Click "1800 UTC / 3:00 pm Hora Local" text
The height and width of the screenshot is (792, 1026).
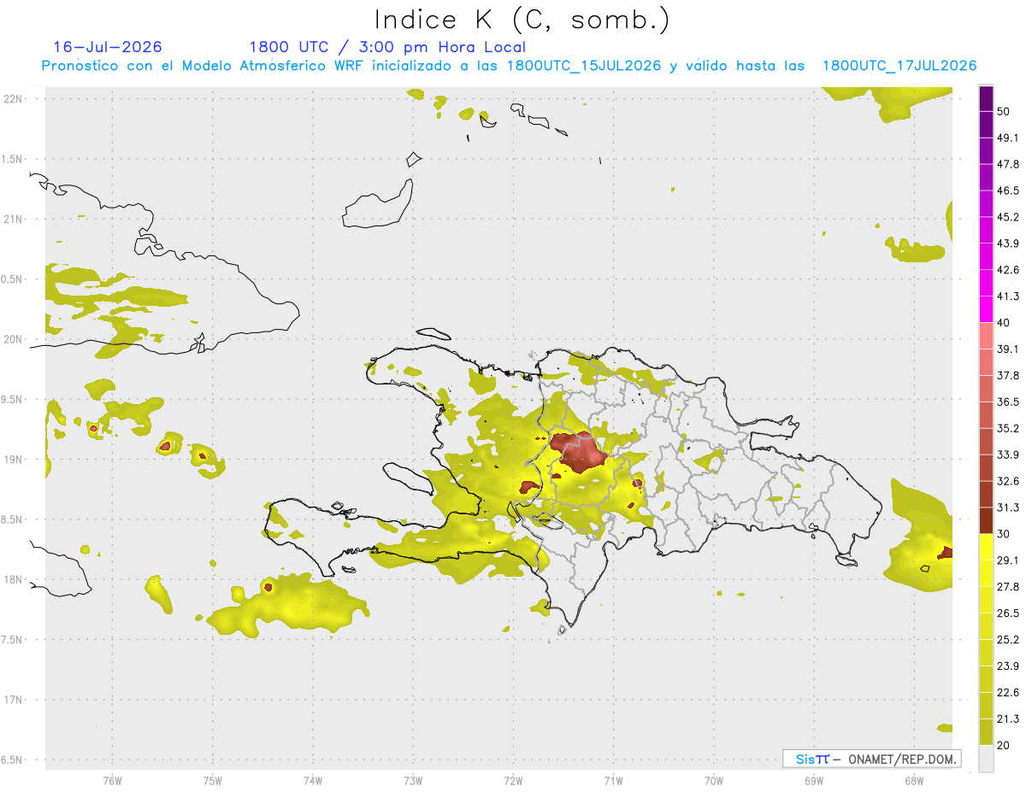[x=387, y=48]
